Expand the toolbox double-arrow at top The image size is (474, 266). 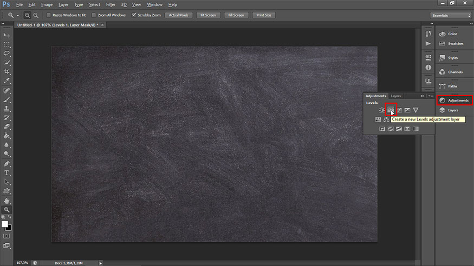[x=3, y=23]
